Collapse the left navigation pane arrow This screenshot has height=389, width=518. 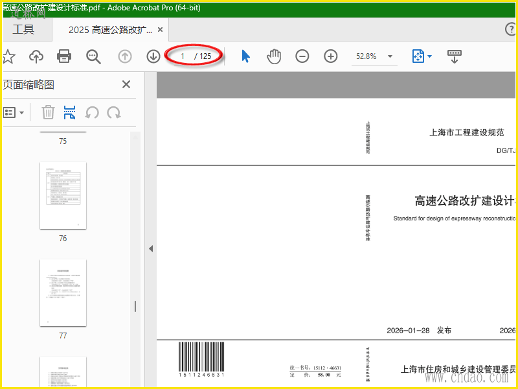(151, 248)
